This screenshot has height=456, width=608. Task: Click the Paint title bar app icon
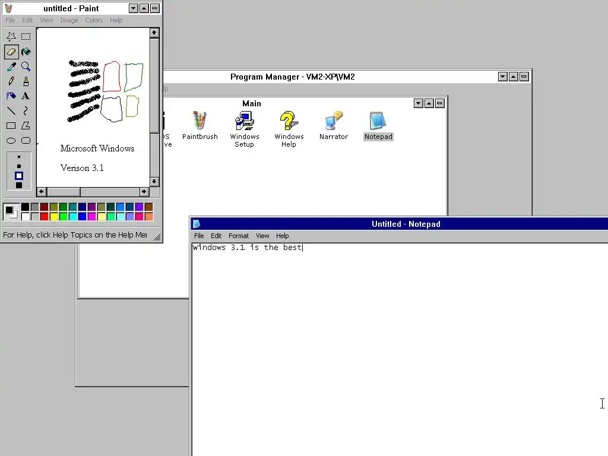point(8,8)
